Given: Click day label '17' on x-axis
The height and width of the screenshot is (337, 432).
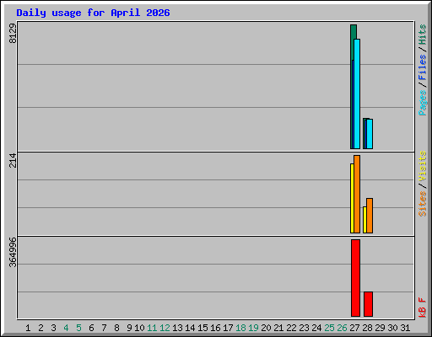Looking at the screenshot, I should point(228,328).
